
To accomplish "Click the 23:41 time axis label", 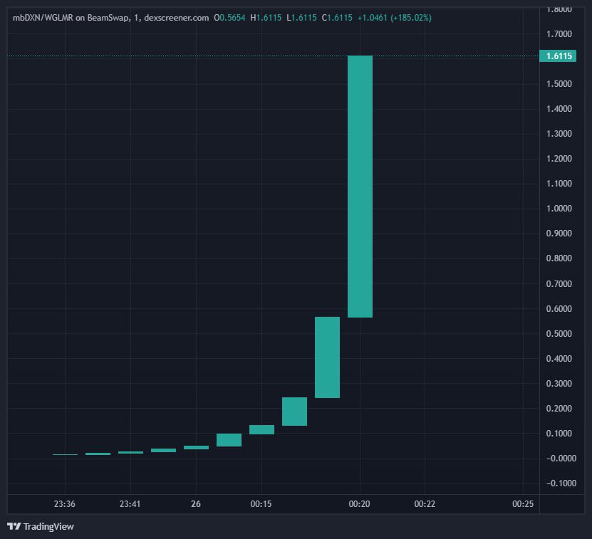I will [130, 504].
